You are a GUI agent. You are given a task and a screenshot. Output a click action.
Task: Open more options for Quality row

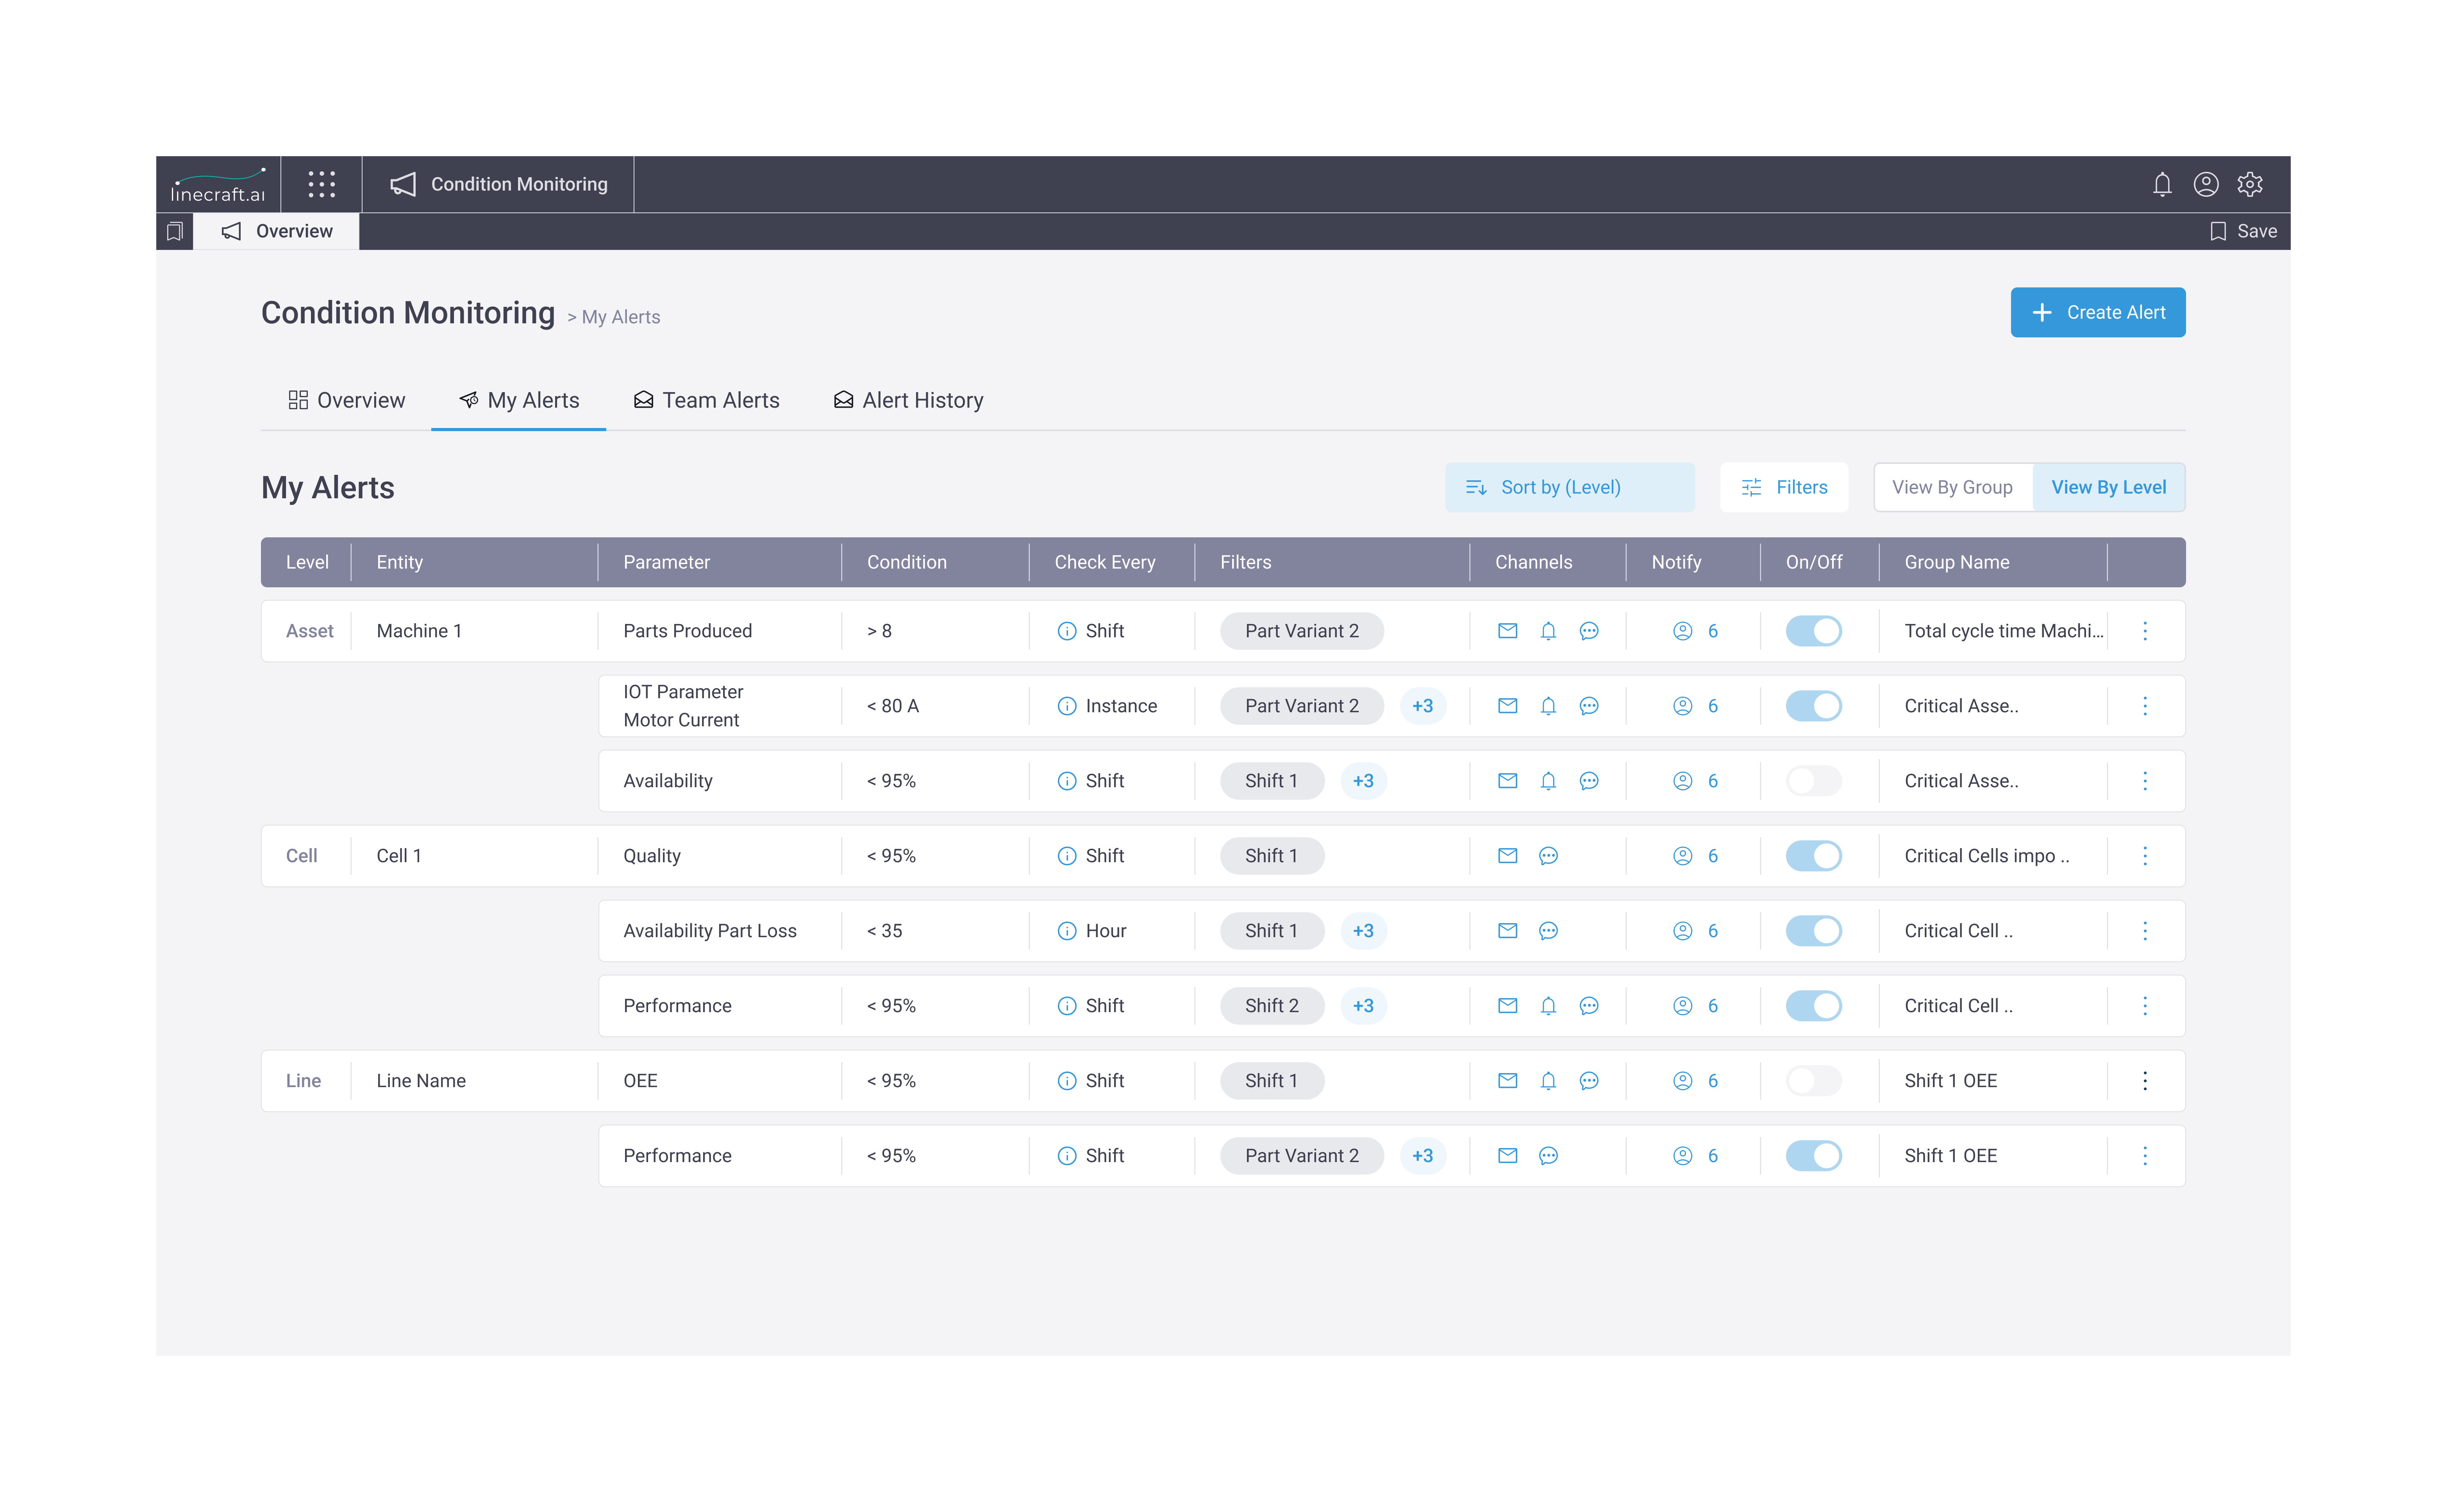tap(2145, 855)
